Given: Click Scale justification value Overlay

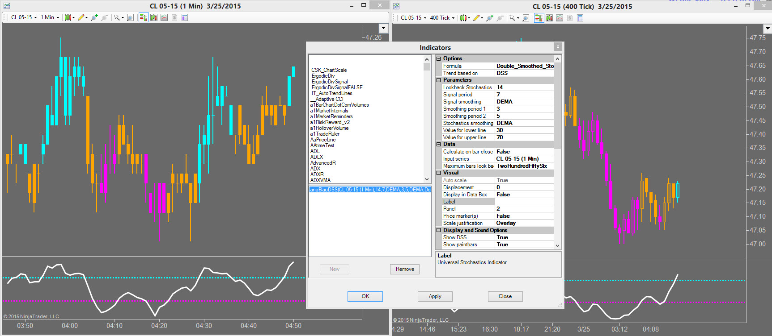Looking at the screenshot, I should click(524, 223).
